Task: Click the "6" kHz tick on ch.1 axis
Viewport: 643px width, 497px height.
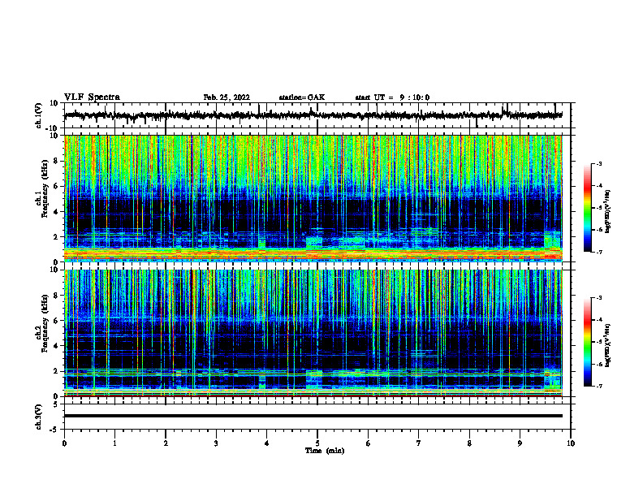Action: click(x=57, y=187)
